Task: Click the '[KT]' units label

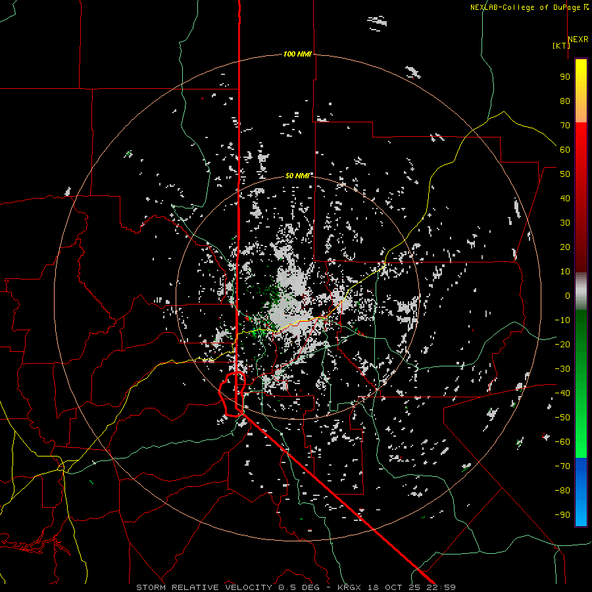Action: click(x=562, y=45)
